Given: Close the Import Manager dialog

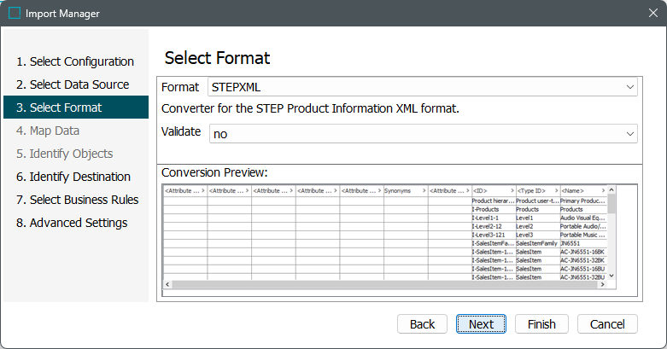Looking at the screenshot, I should click(x=652, y=14).
